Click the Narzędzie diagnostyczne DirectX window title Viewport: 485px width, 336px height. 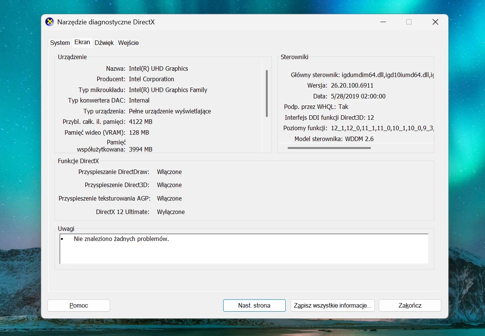point(106,22)
